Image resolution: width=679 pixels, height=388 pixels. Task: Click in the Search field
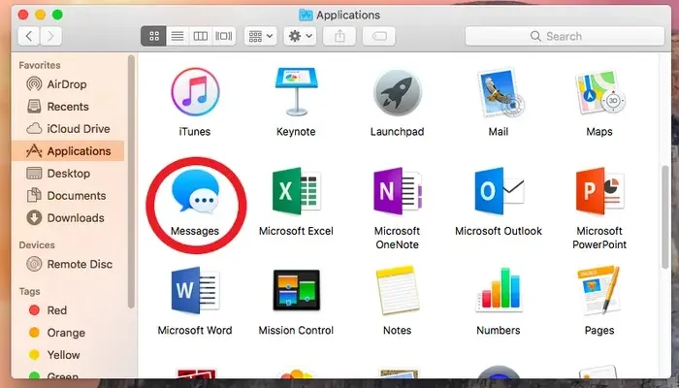click(x=565, y=36)
